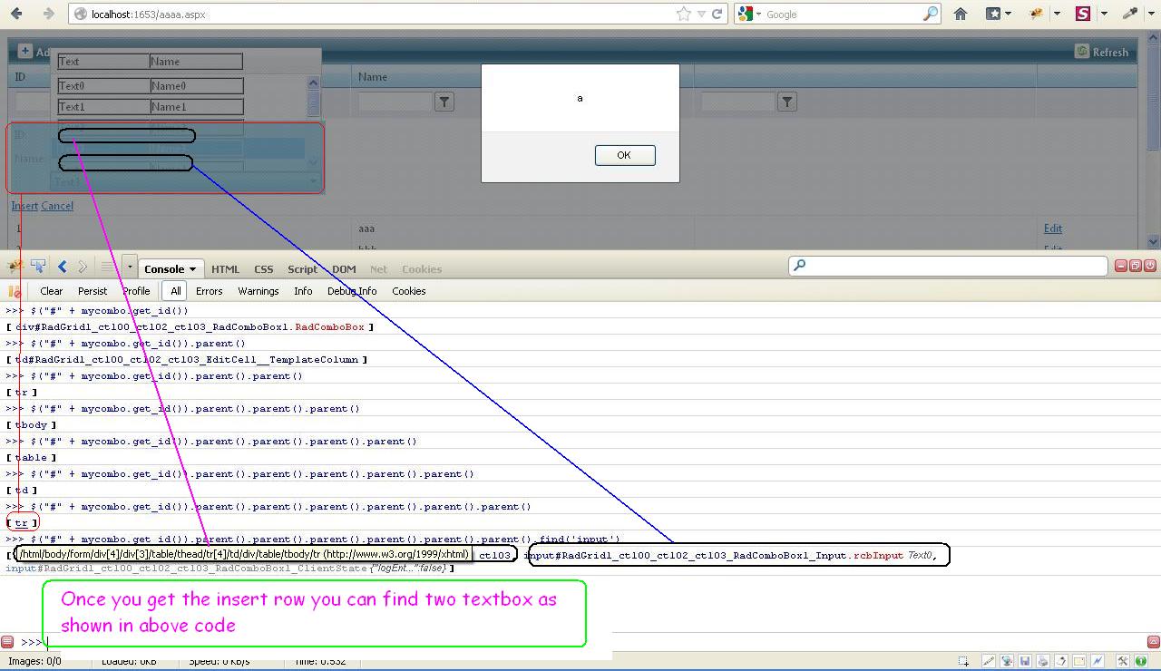Open the DOM panel tab
The width and height of the screenshot is (1161, 671).
pyautogui.click(x=344, y=269)
